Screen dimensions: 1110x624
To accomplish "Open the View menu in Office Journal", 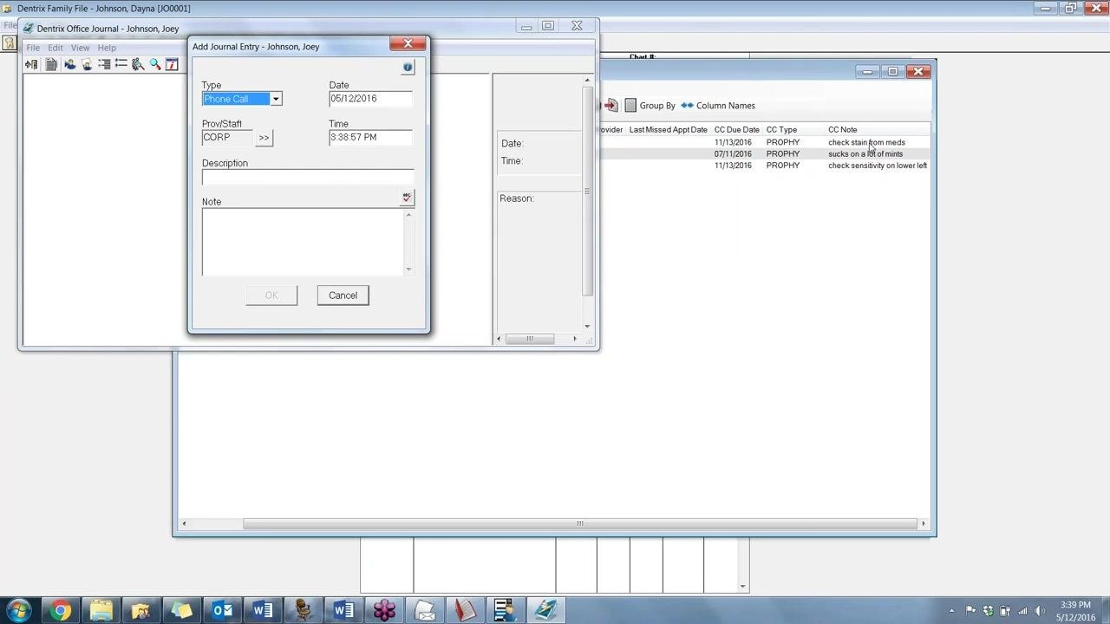I will [80, 48].
